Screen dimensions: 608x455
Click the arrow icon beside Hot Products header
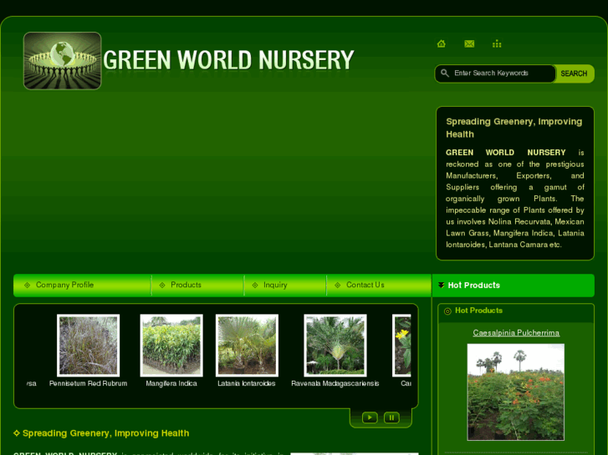tap(441, 286)
